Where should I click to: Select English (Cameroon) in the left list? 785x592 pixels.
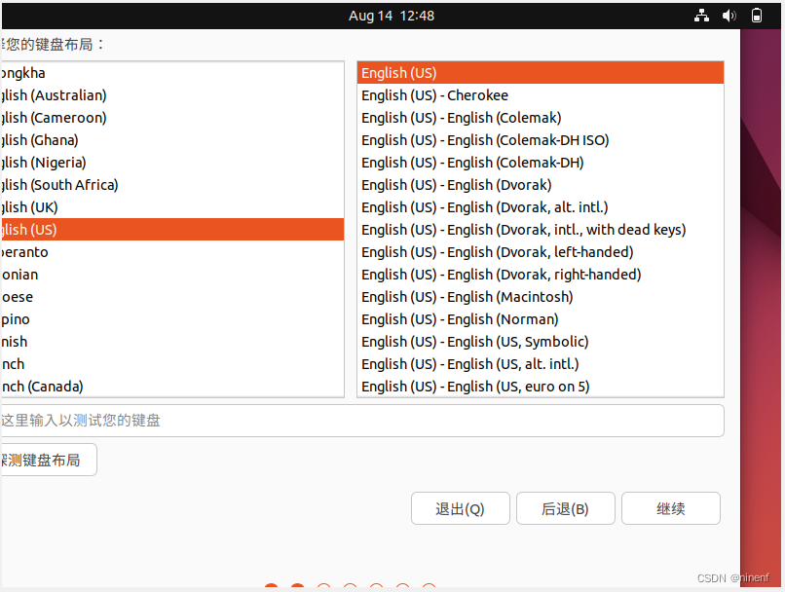click(x=172, y=118)
